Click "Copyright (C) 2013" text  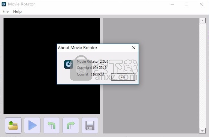[x=92, y=68]
